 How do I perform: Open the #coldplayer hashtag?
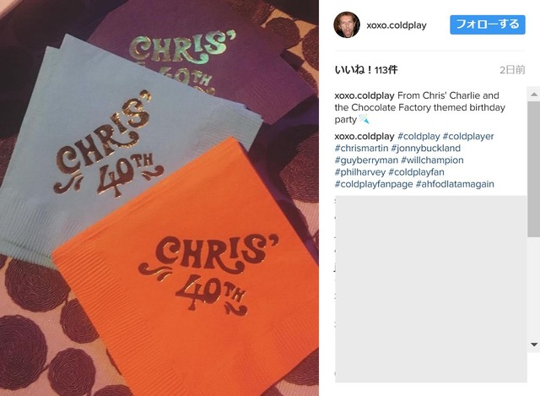pos(468,136)
